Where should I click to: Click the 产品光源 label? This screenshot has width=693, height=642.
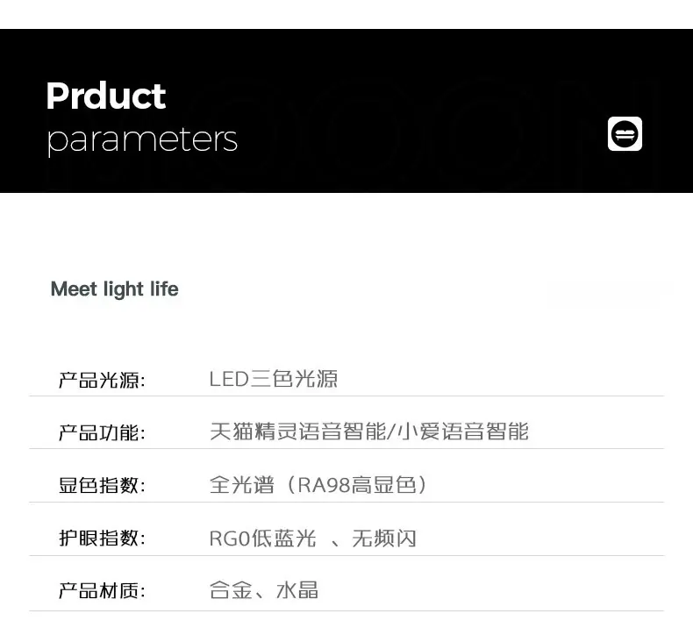102,380
